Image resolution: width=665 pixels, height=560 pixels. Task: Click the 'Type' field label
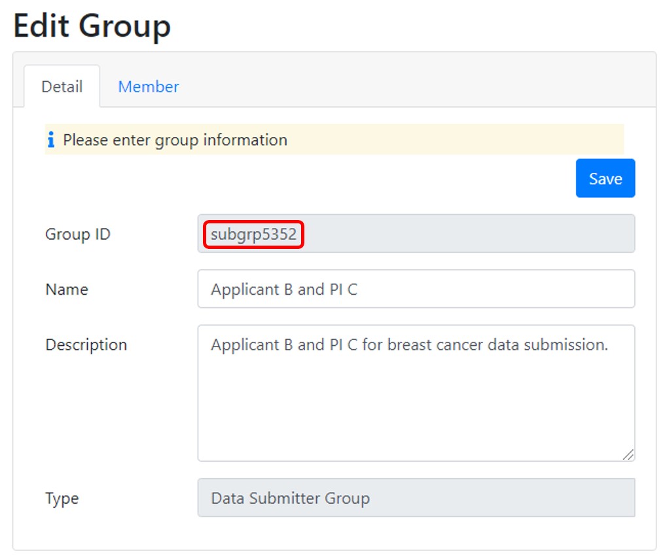(x=62, y=498)
